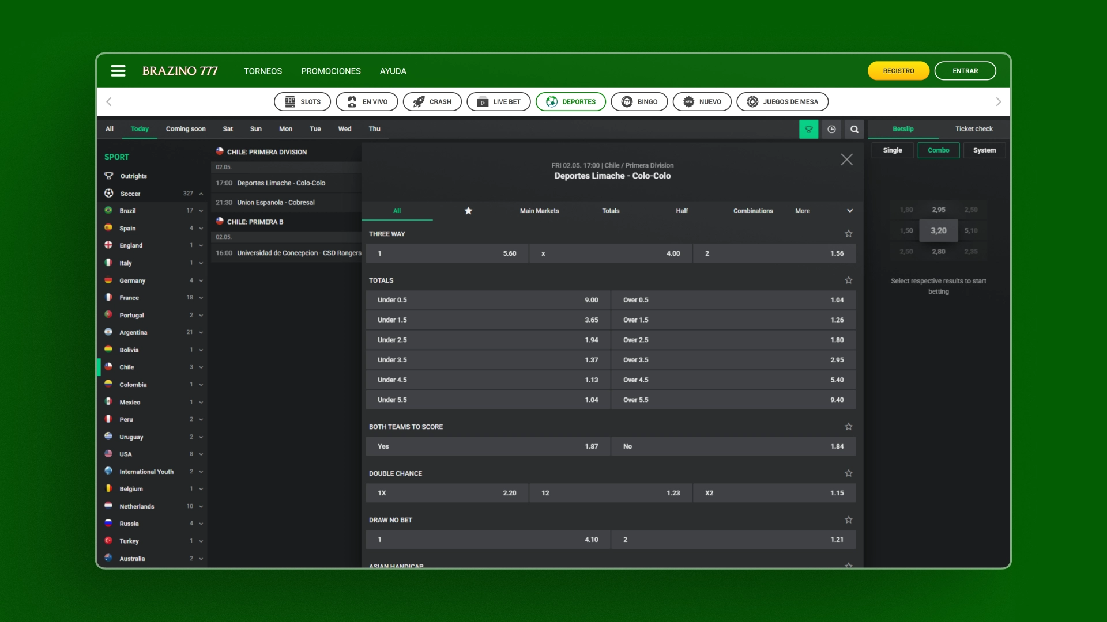Screen dimensions: 1107x622
Task: Collapse the Soccer sport list
Action: [201, 194]
